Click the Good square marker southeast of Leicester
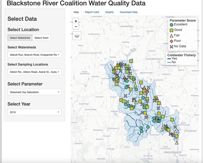Image resolution: width=203 pixels, height=163 pixels. point(116,84)
